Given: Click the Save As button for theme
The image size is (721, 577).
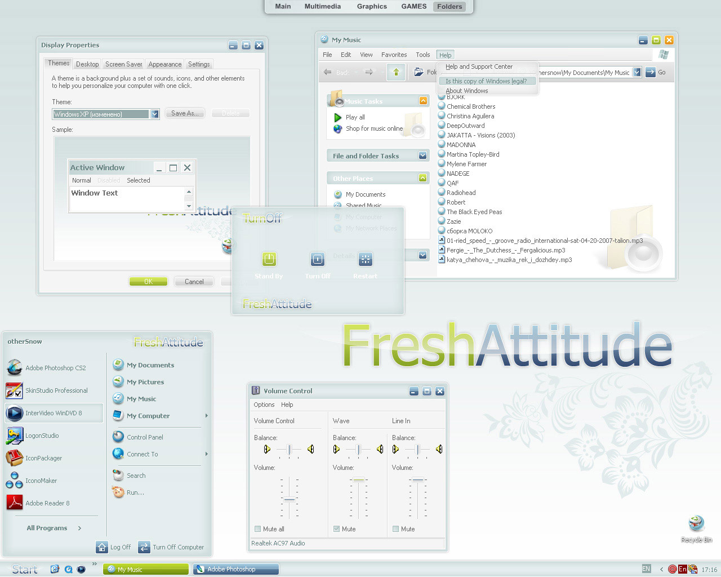Looking at the screenshot, I should [x=185, y=113].
